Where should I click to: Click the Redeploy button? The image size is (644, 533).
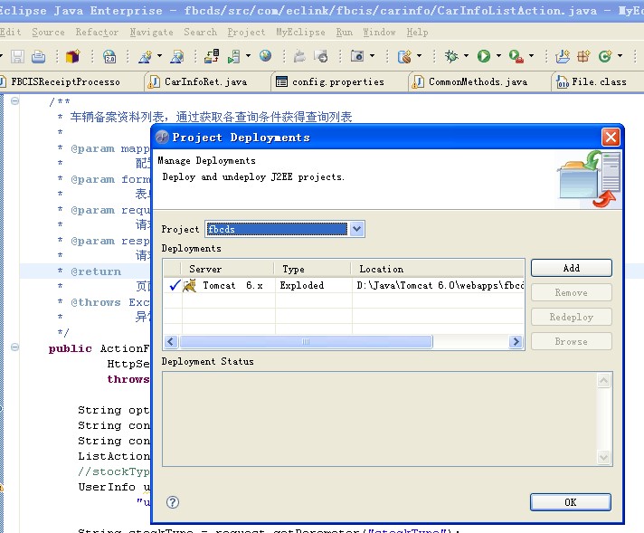[572, 317]
